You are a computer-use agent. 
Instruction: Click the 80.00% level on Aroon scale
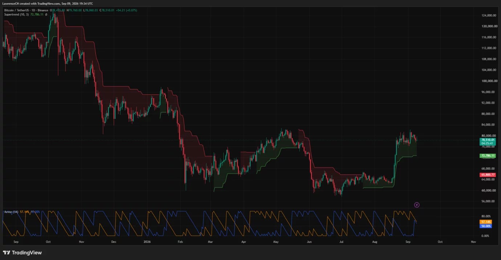point(486,216)
